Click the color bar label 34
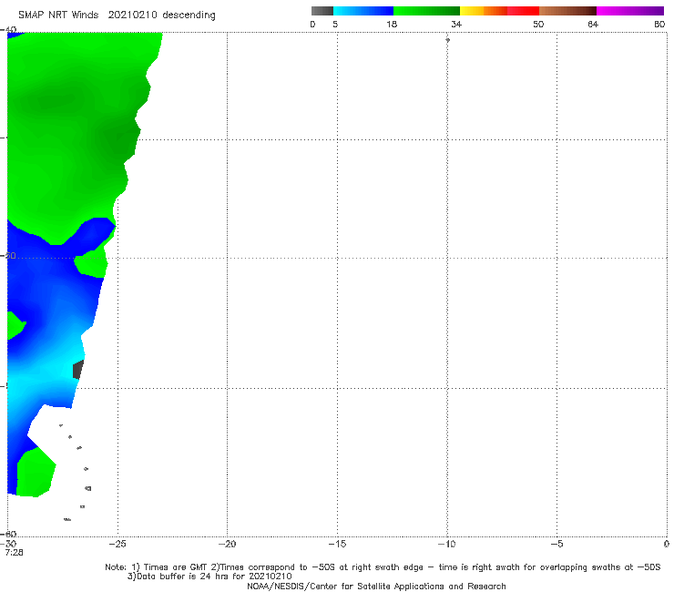Viewport: 674px width, 592px height. (456, 24)
